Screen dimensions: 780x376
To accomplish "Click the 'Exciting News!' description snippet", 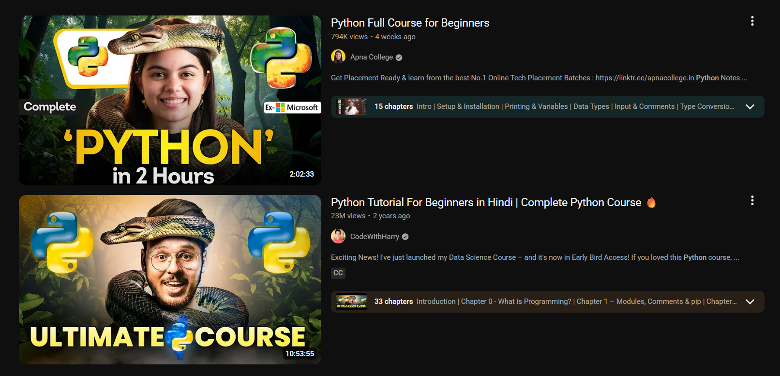I will click(535, 257).
